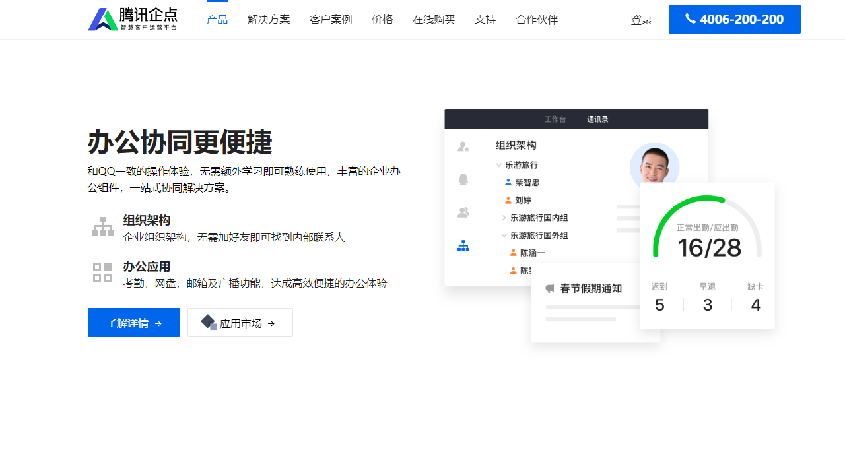Image resolution: width=845 pixels, height=475 pixels.
Task: Click the orange person icon beside 刘婷
Action: [508, 200]
